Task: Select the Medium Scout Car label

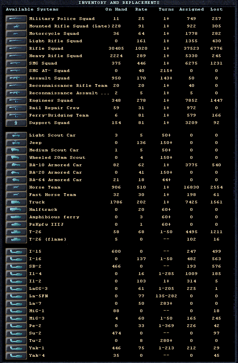Action: tap(54, 150)
